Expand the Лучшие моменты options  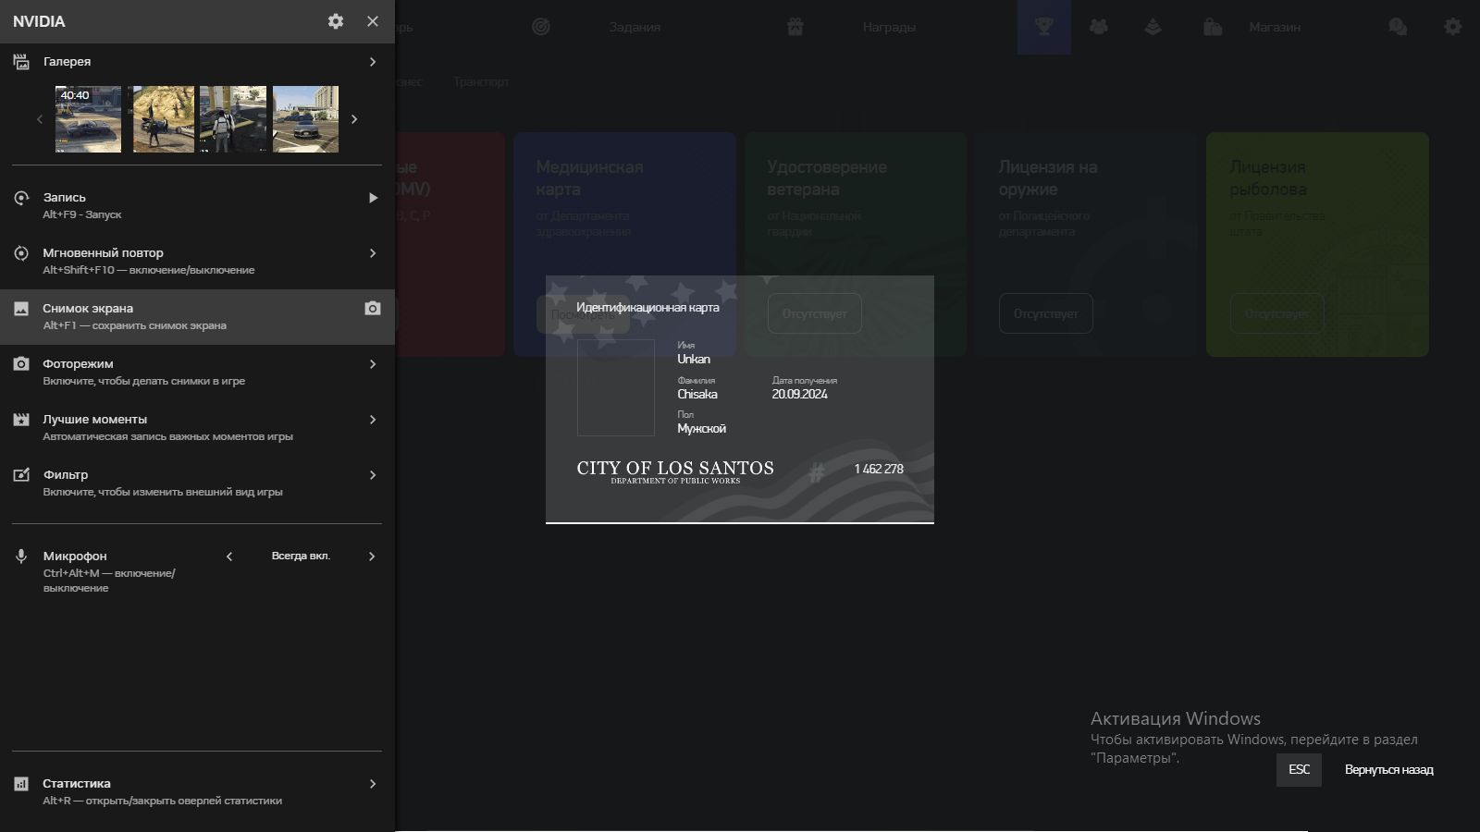click(373, 420)
